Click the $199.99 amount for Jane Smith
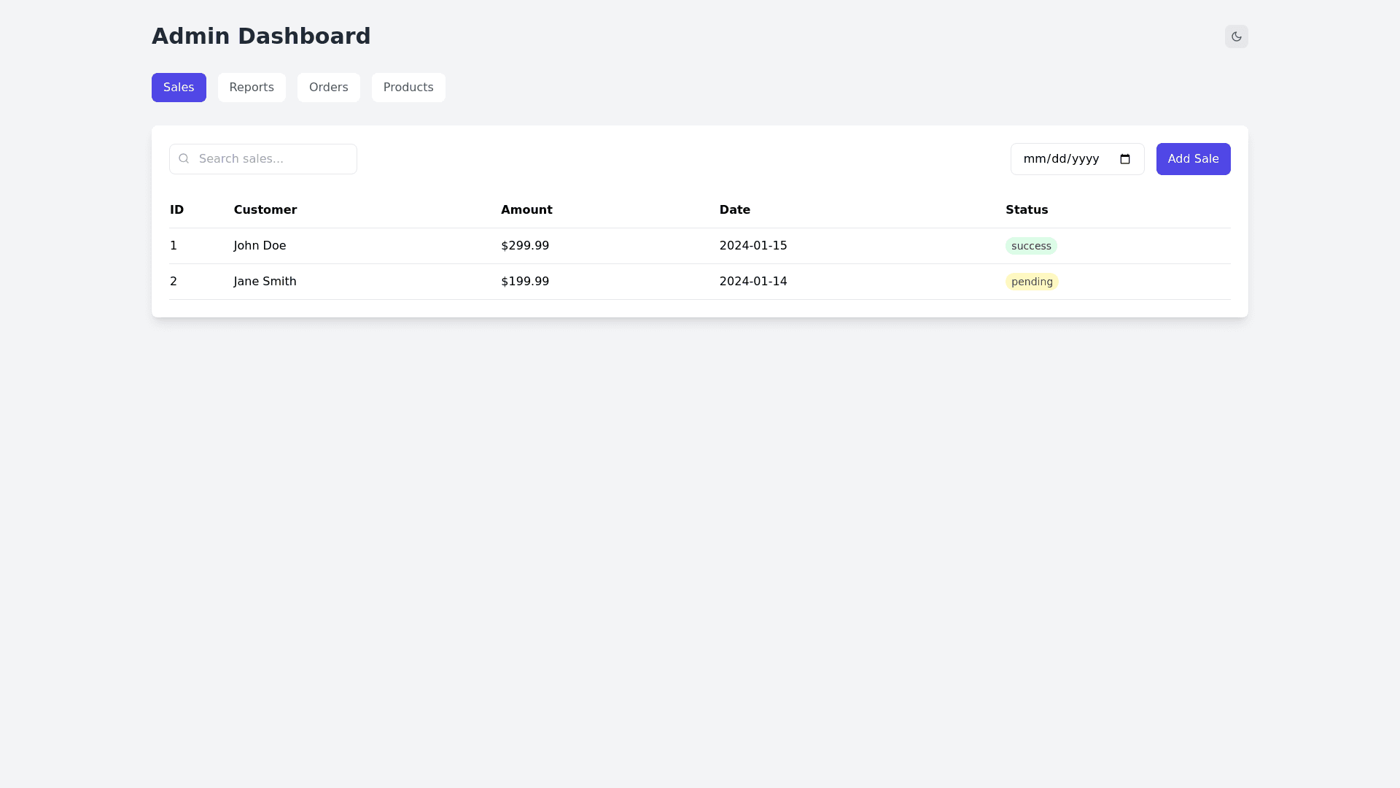 [x=524, y=282]
